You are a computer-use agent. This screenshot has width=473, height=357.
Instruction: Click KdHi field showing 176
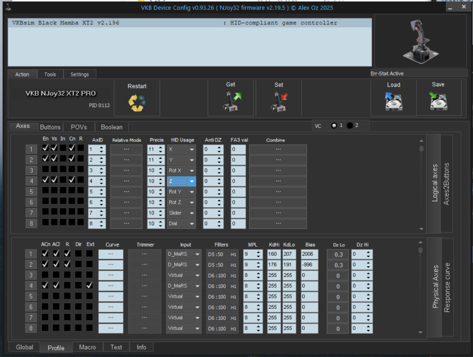(274, 265)
